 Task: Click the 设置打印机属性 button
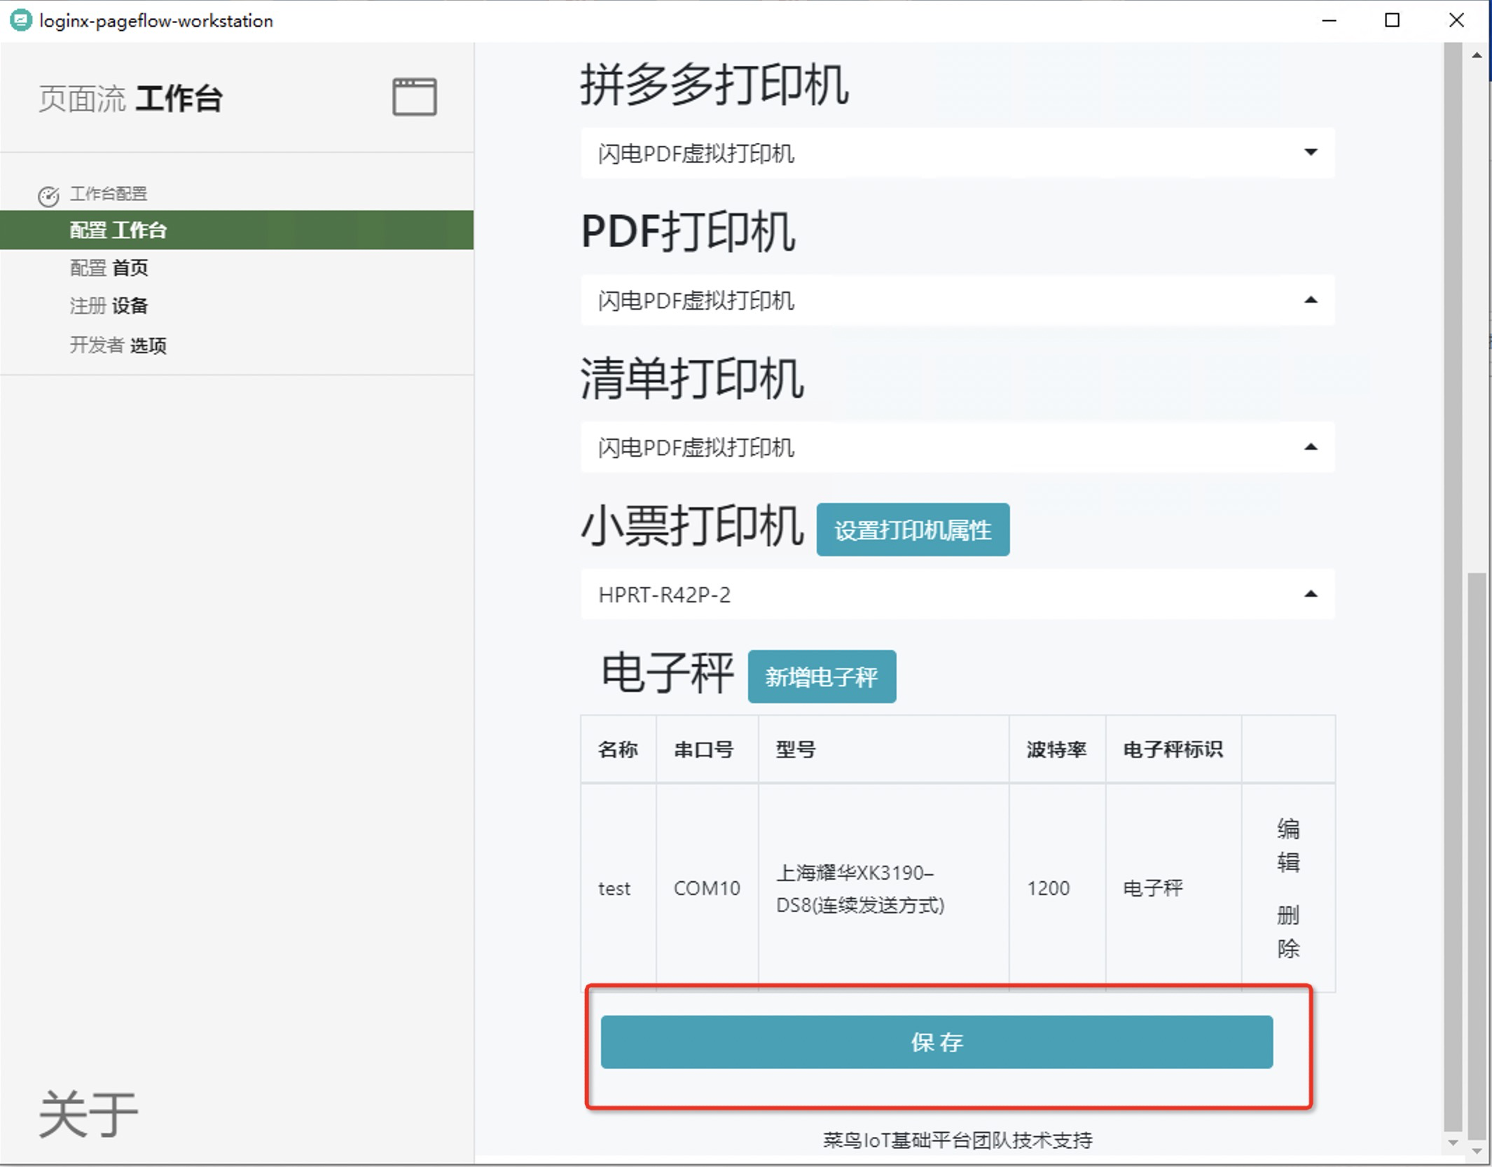click(x=912, y=530)
